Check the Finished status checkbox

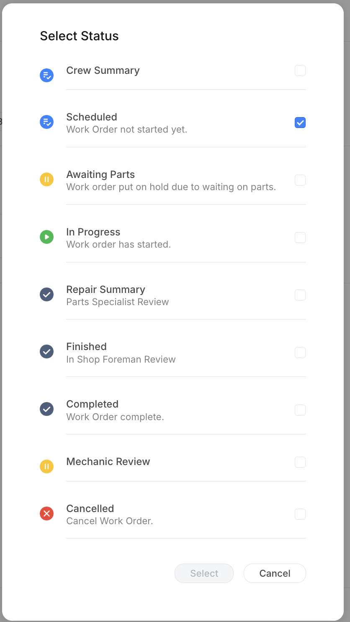click(x=300, y=353)
